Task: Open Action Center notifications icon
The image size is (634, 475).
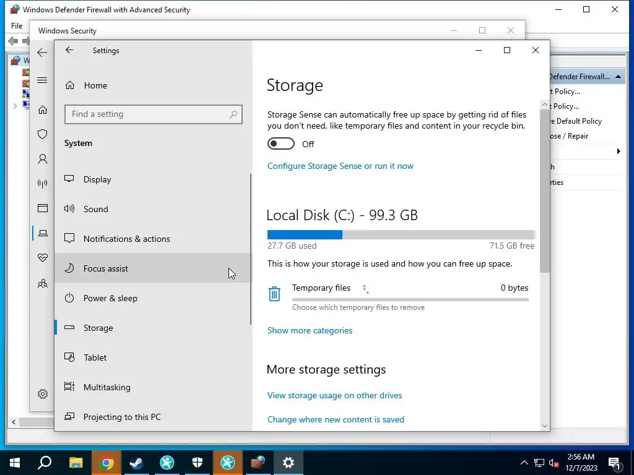Action: point(615,463)
